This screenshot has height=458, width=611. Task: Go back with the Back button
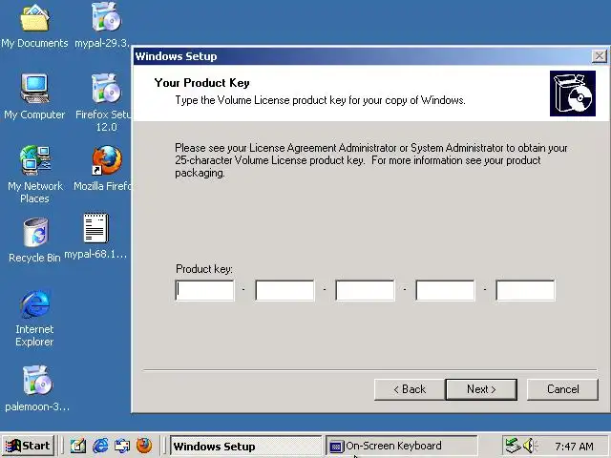pyautogui.click(x=410, y=389)
